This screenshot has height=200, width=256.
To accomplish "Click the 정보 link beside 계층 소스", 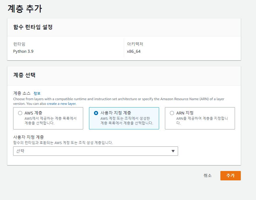I will (37, 93).
